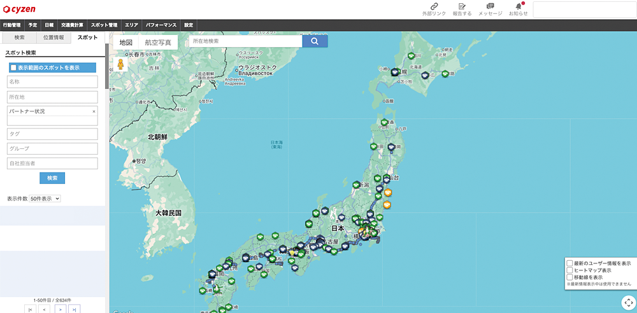Go to last page of results
Viewport: 637px width, 313px height.
(x=75, y=309)
